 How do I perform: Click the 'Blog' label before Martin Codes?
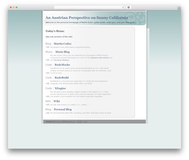pos(48,43)
